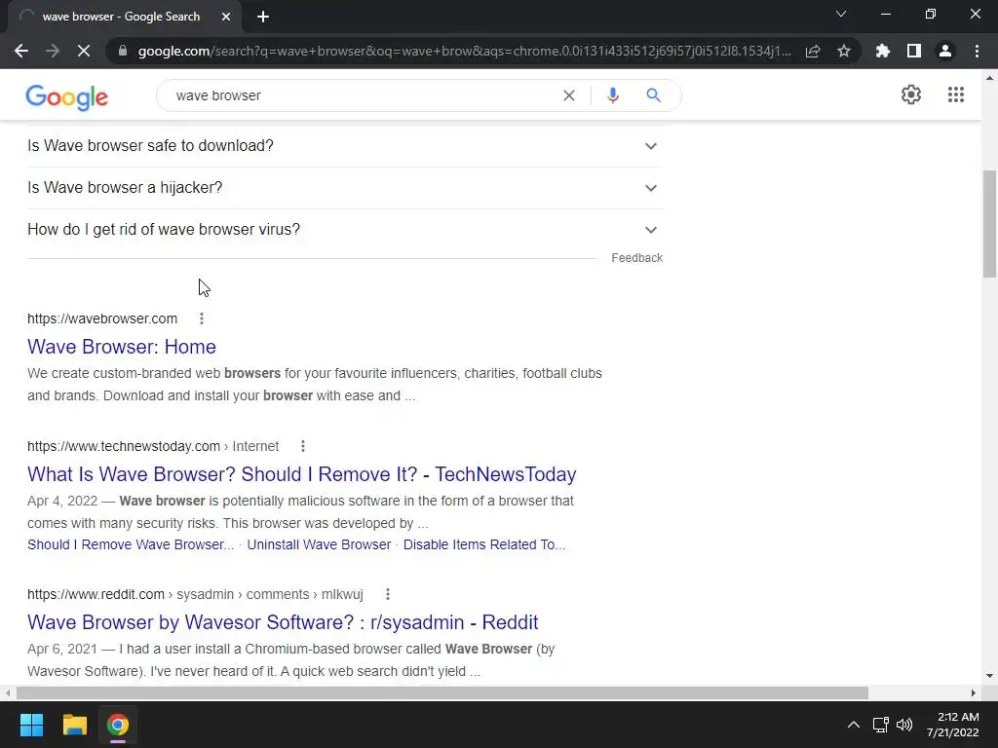Open more options for reddit.com result
Screen dimensions: 998x748
(388, 595)
